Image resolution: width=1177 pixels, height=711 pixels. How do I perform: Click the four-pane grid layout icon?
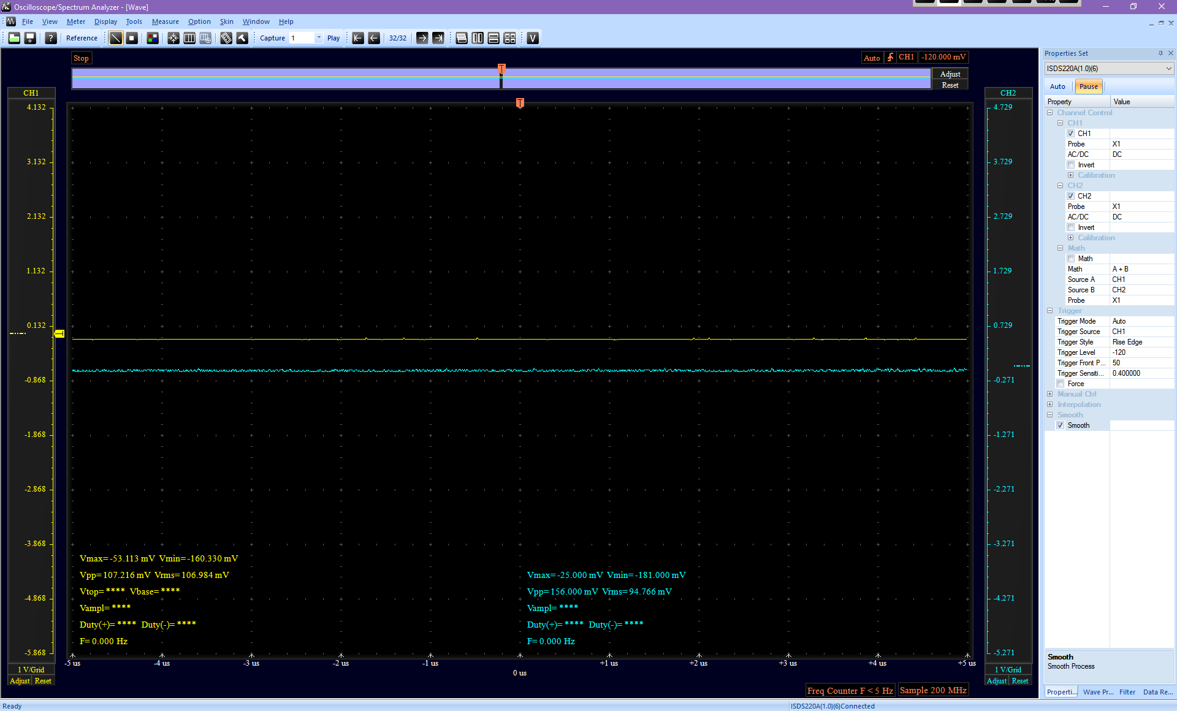(509, 38)
